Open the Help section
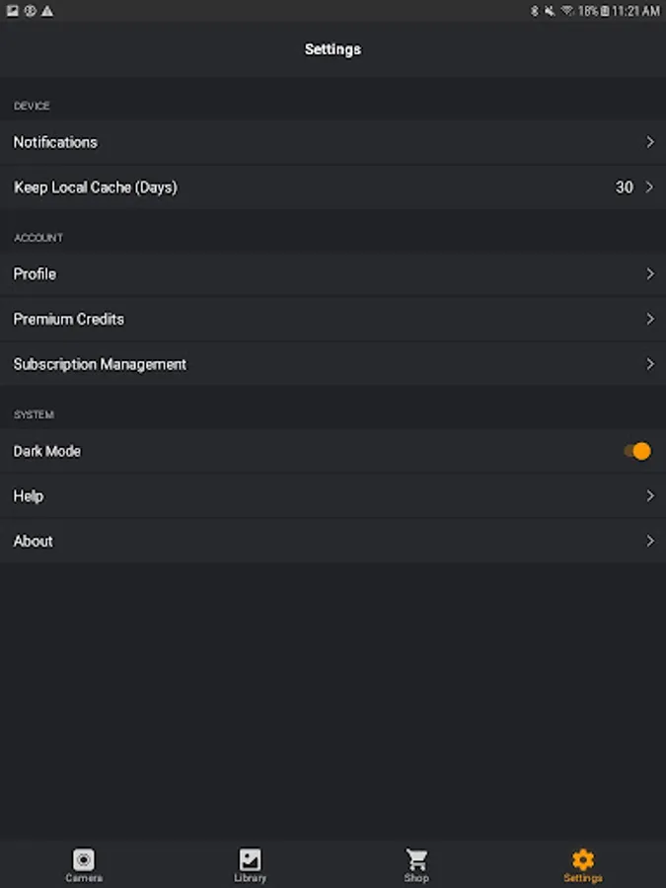The width and height of the screenshot is (666, 888). [29, 496]
